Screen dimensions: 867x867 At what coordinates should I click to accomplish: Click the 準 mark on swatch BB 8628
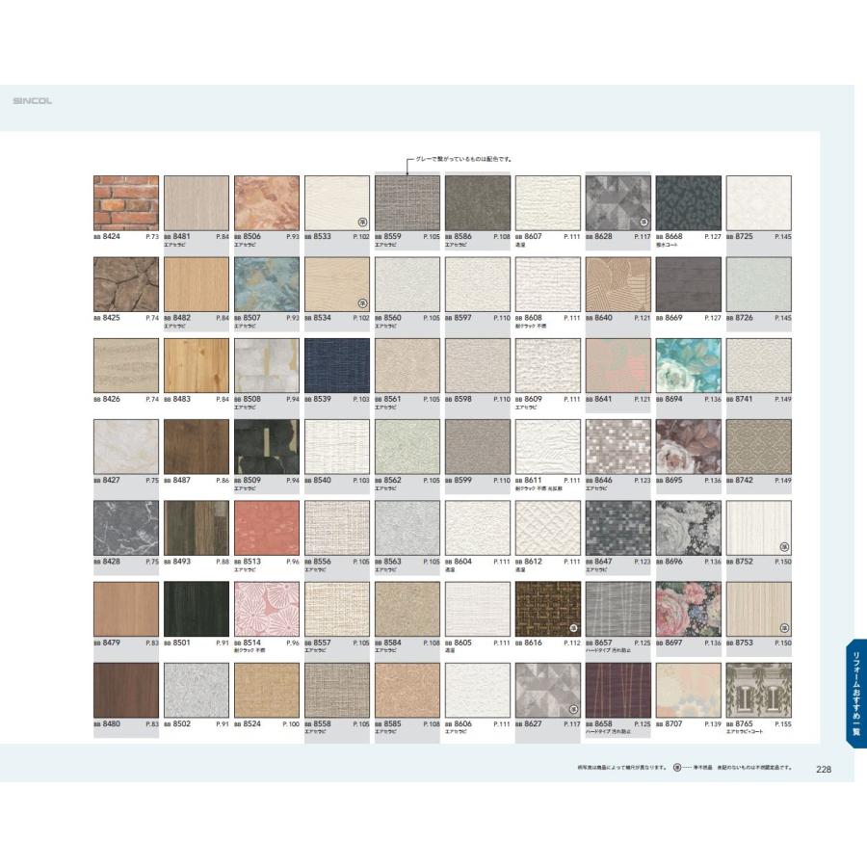pos(644,221)
